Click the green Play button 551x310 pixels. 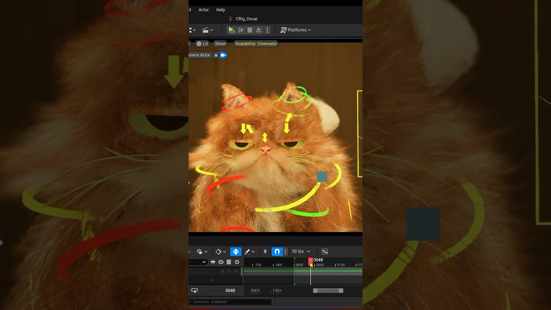pos(232,30)
